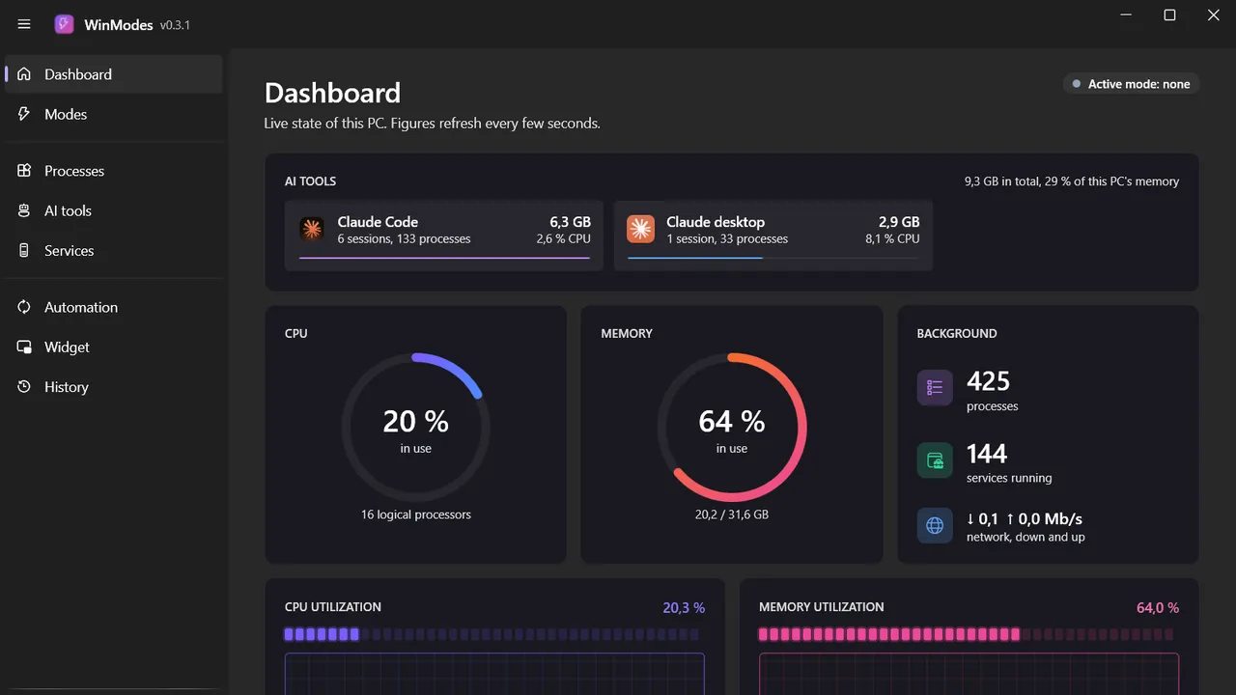
Task: Click the Claude Code usage bar
Action: click(444, 258)
